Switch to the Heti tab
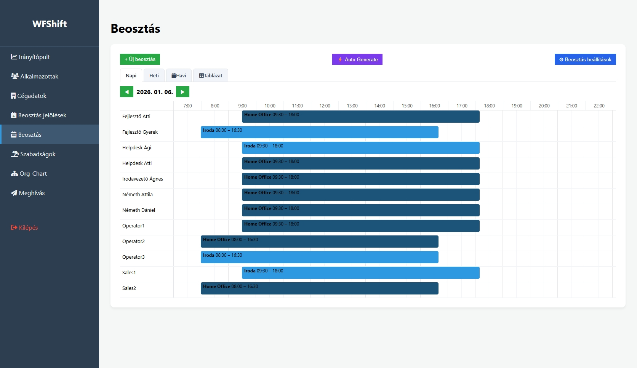The width and height of the screenshot is (637, 368). 154,75
